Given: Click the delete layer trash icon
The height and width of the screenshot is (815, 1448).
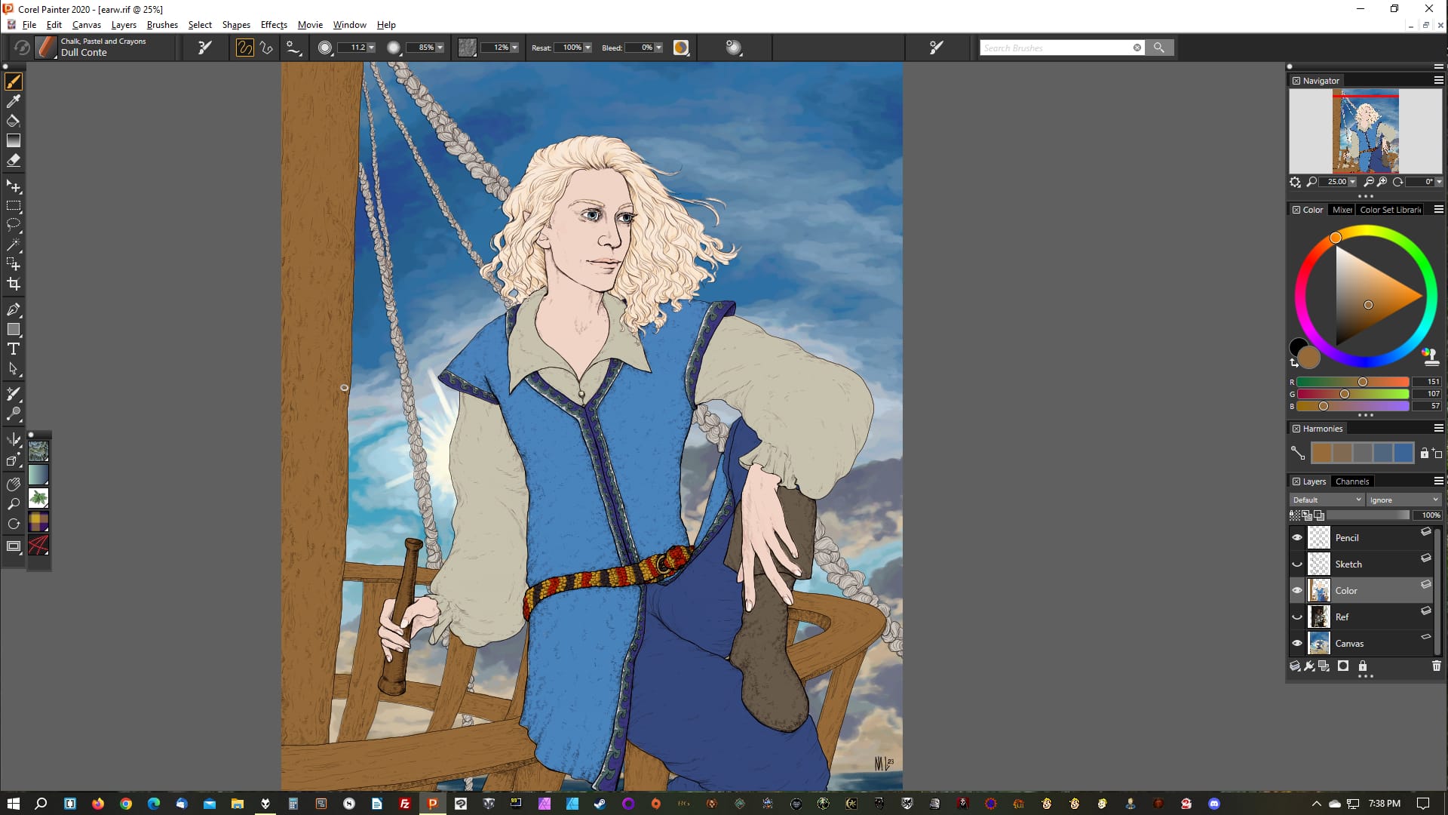Looking at the screenshot, I should point(1436,666).
